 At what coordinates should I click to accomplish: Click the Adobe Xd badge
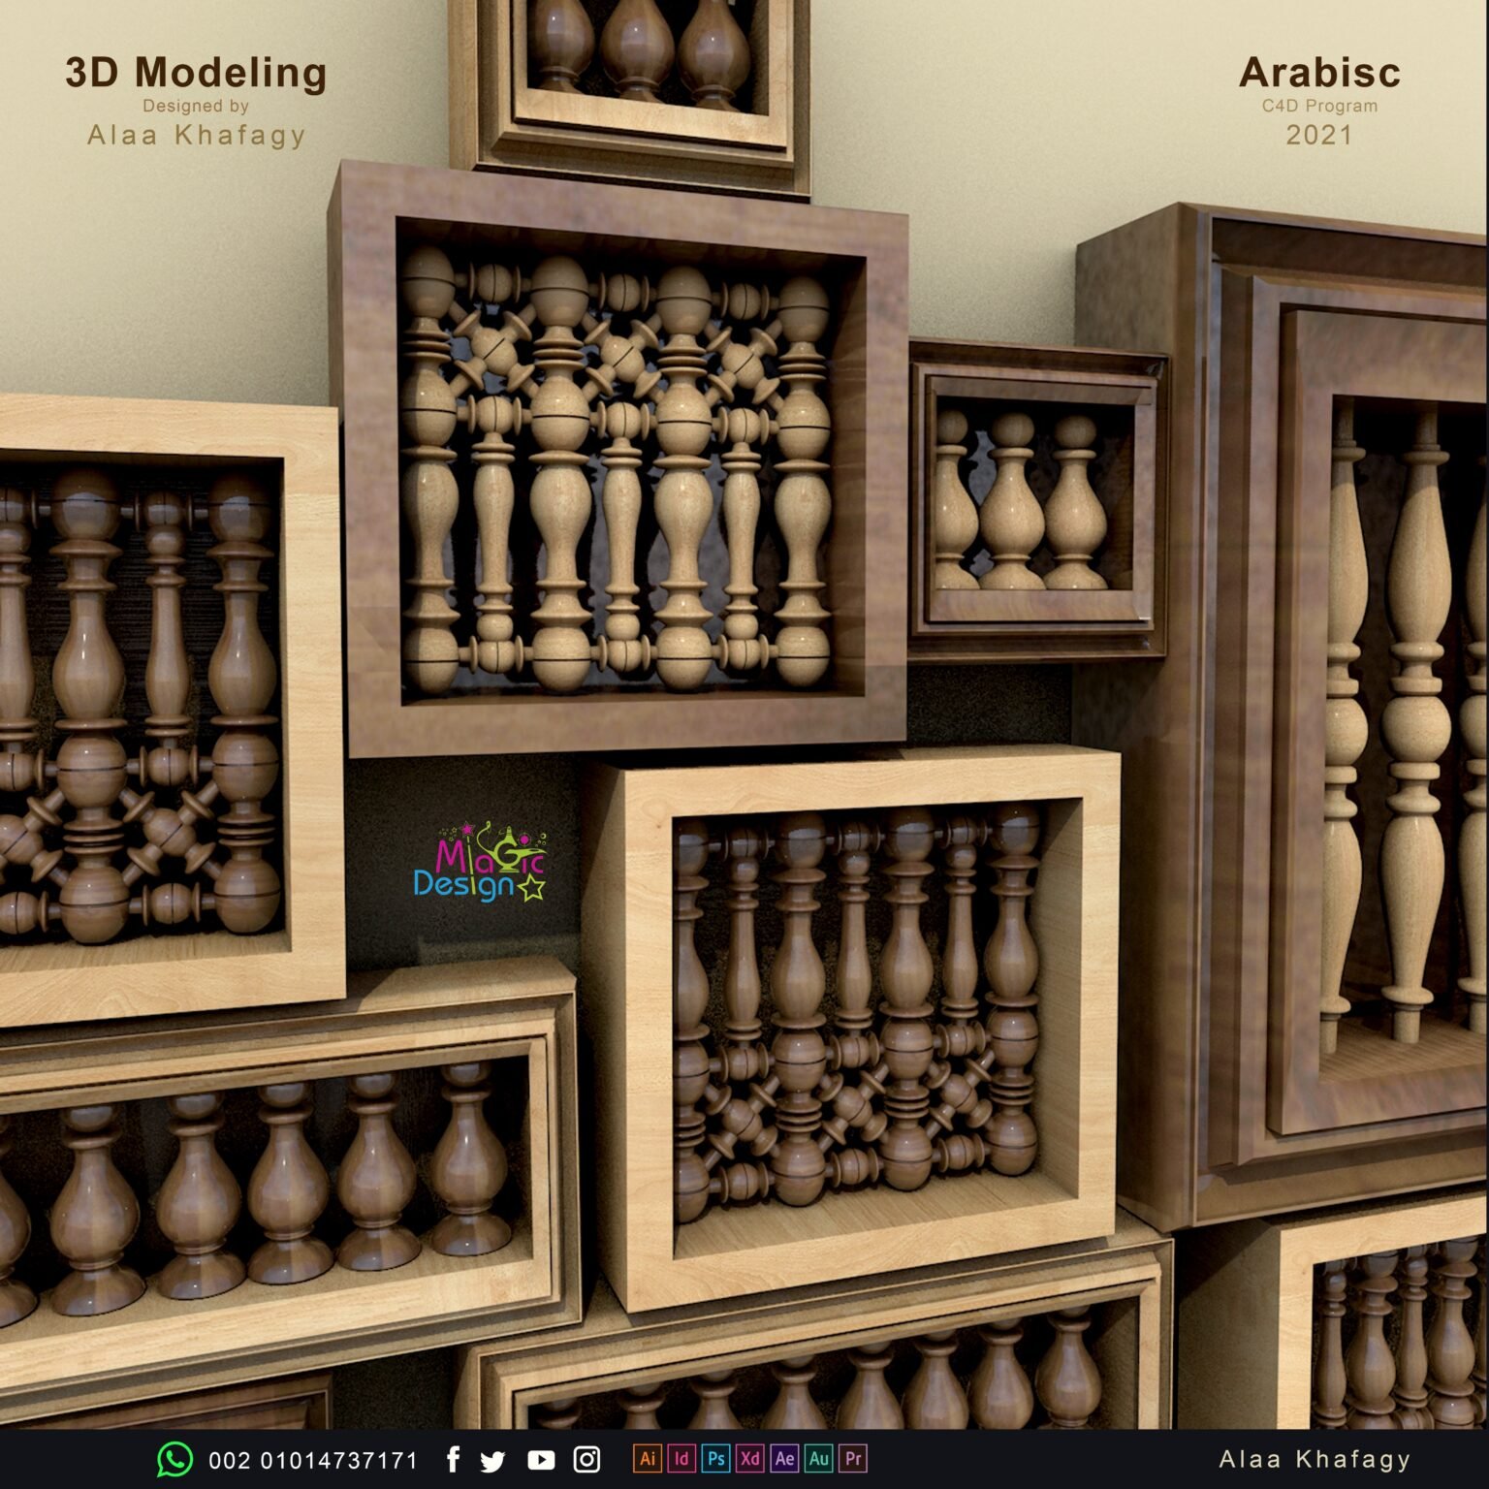click(750, 1458)
